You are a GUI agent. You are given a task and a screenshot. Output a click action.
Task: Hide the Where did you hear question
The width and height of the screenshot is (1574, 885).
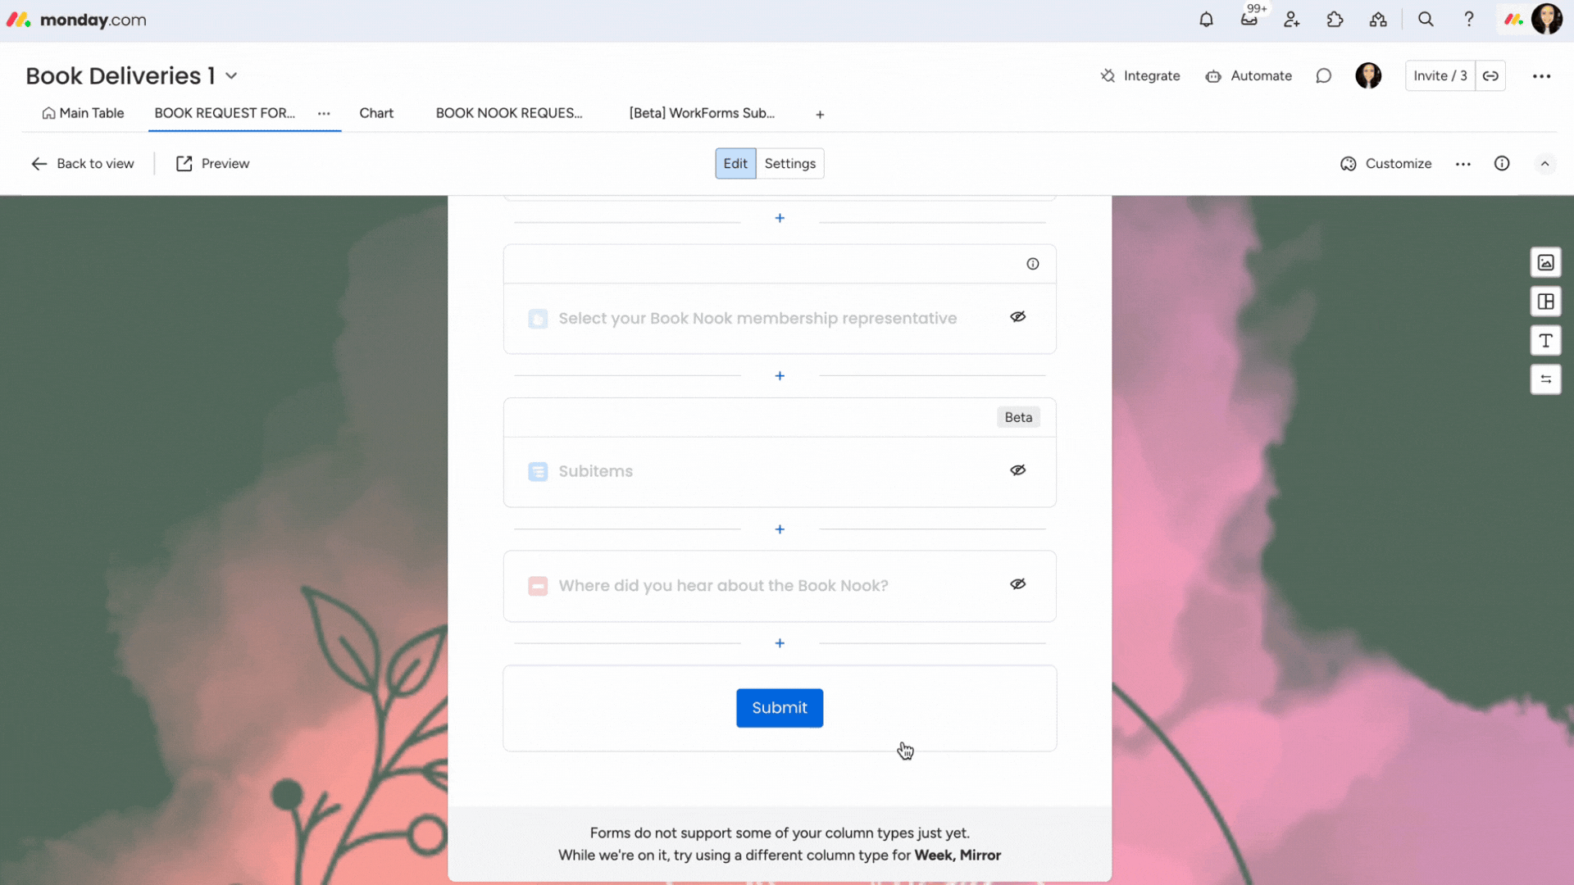coord(1018,583)
